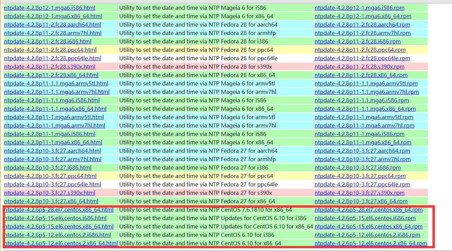Open ntpdate-4.2.8p11-1.1.mga6.armv5tl.html link
The image size is (452, 251).
(x=56, y=83)
